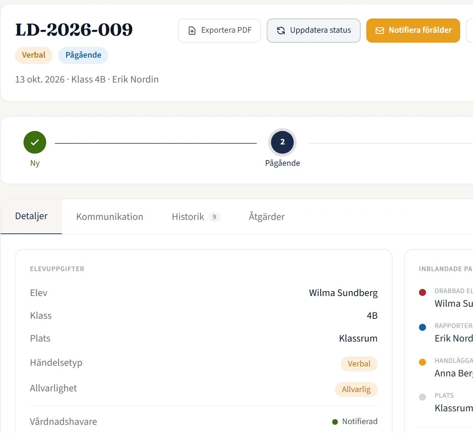Click the orange dot beside Handläggare
This screenshot has width=473, height=433.
coord(422,362)
